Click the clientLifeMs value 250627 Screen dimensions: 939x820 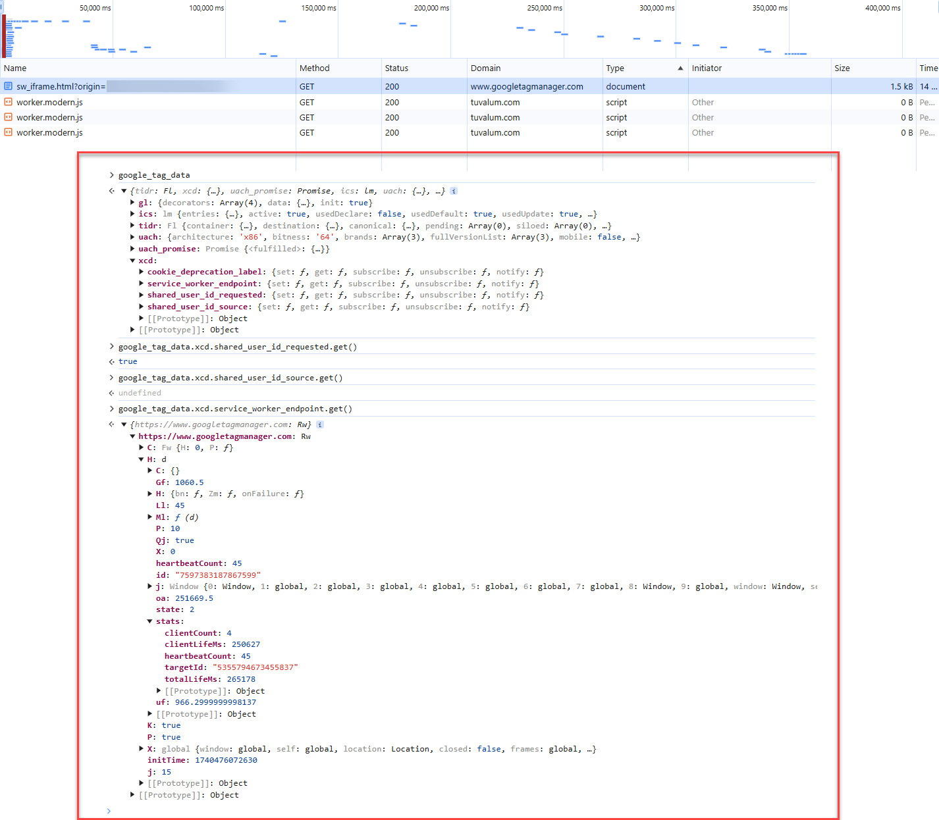[246, 644]
